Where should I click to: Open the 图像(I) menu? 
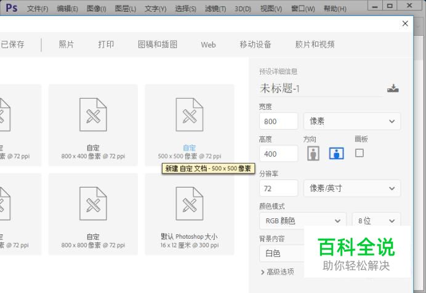(x=97, y=9)
